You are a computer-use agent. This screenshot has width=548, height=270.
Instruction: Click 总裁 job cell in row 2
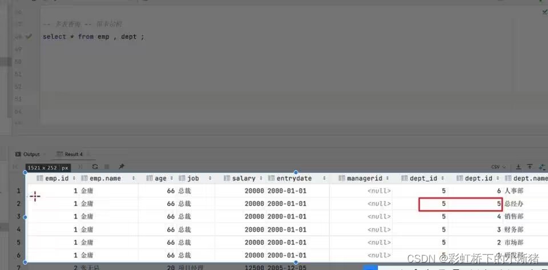pos(184,204)
